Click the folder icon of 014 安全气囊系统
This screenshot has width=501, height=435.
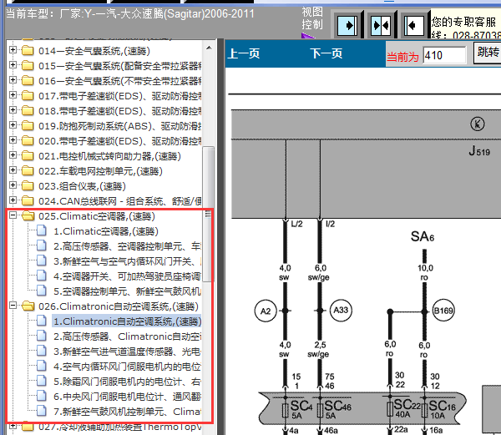(28, 50)
